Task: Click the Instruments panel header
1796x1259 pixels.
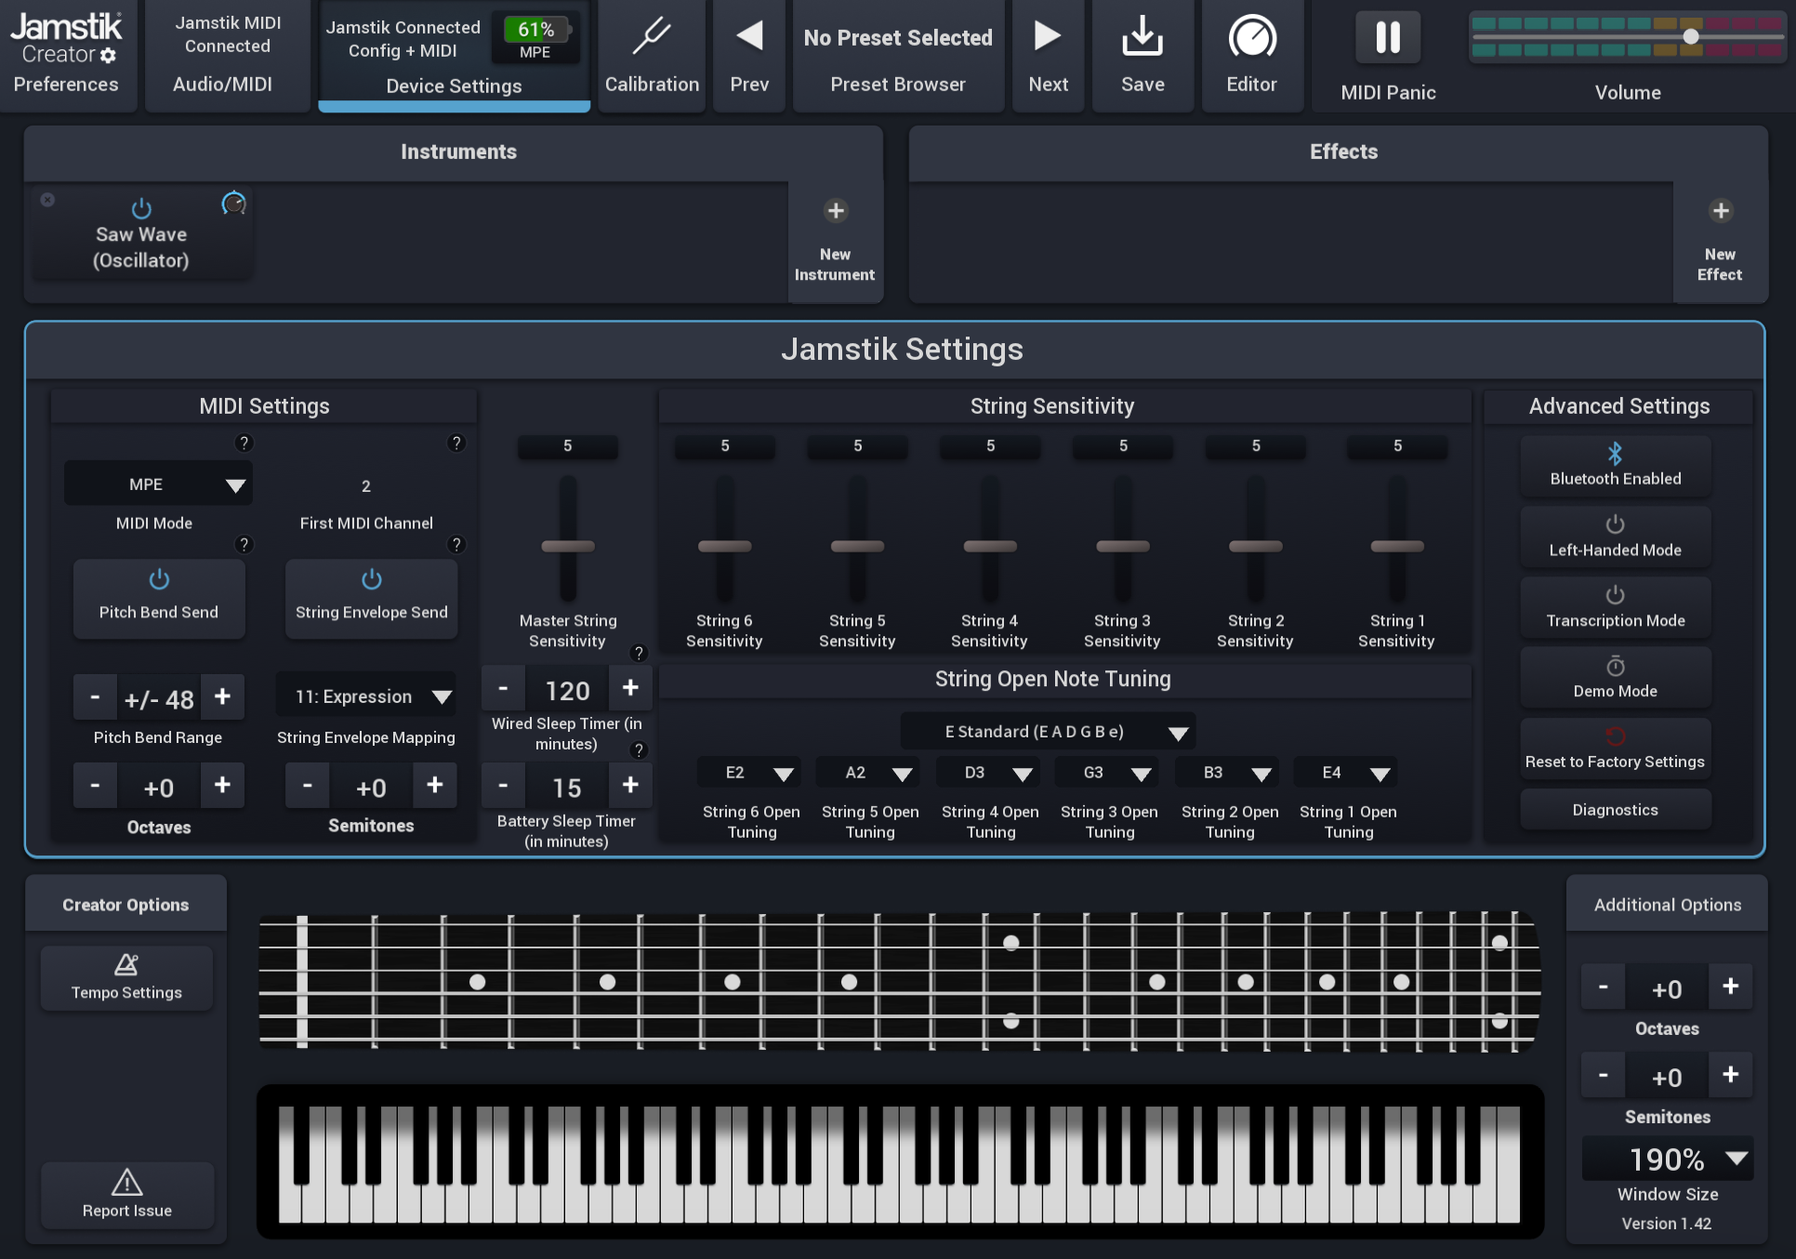Action: (453, 152)
